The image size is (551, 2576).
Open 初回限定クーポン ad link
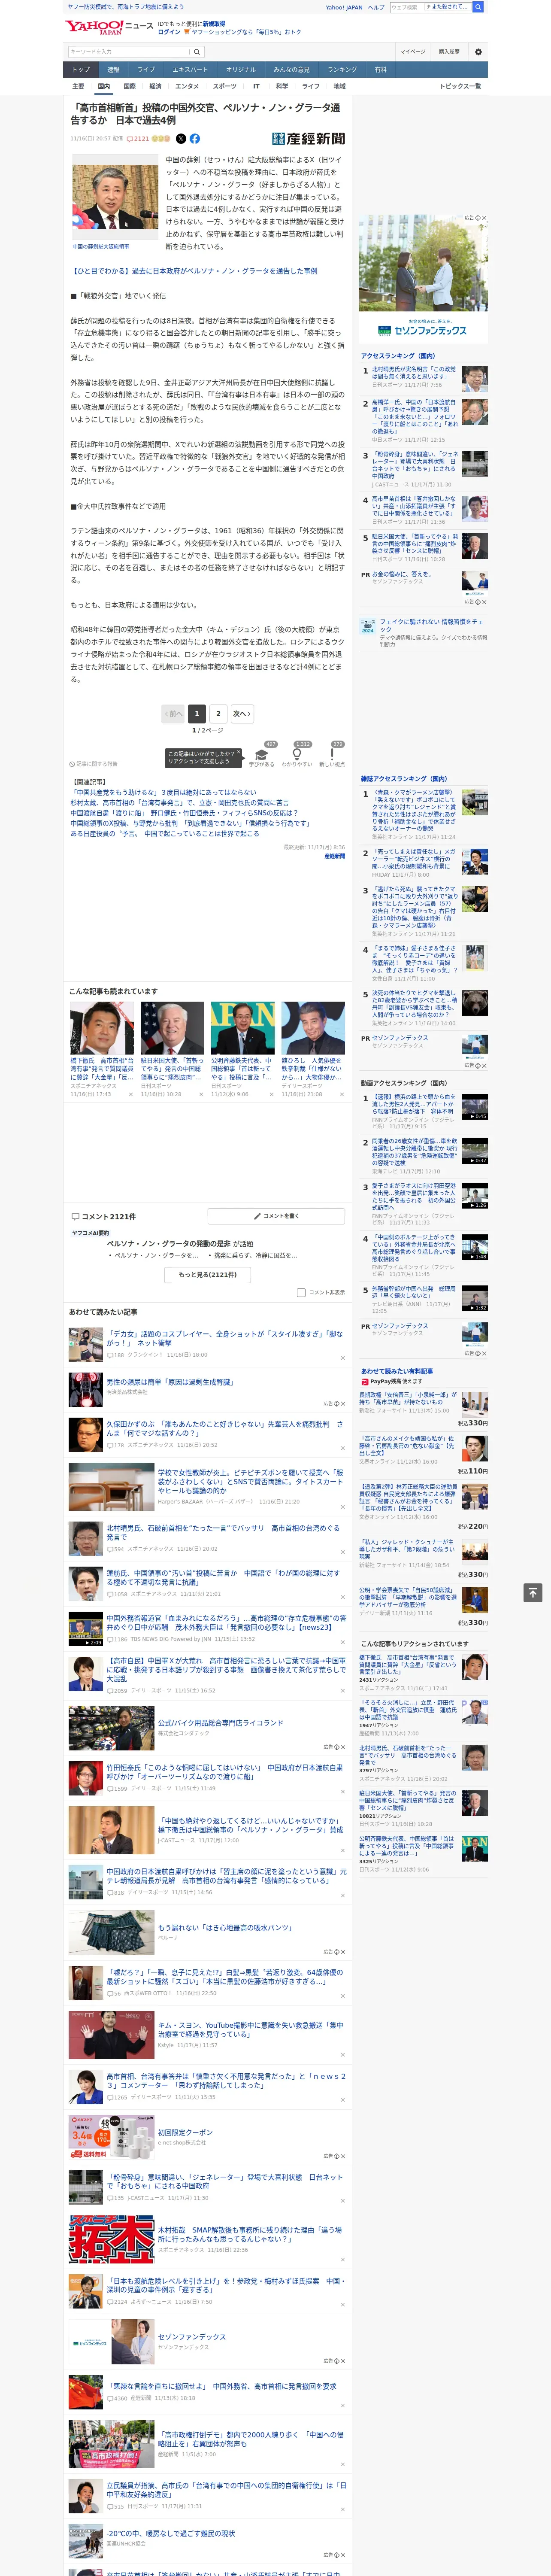click(x=185, y=2132)
